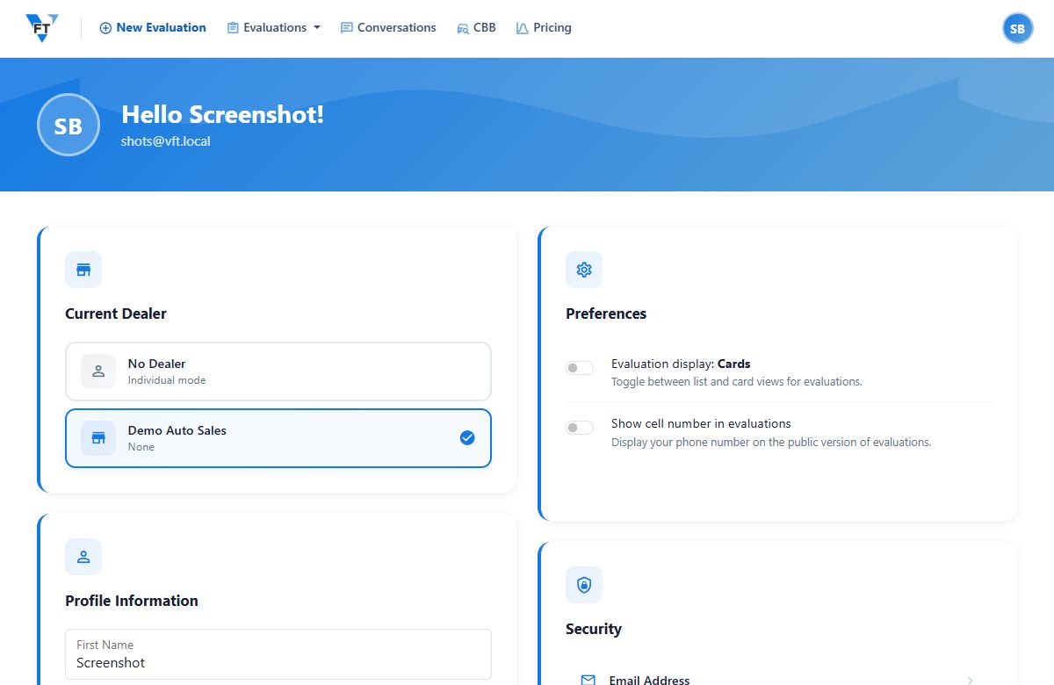
Task: Open the Pricing page
Action: (544, 28)
